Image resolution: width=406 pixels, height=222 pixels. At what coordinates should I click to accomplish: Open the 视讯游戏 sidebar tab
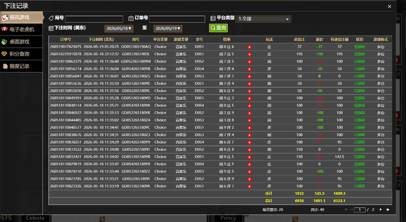(x=21, y=18)
